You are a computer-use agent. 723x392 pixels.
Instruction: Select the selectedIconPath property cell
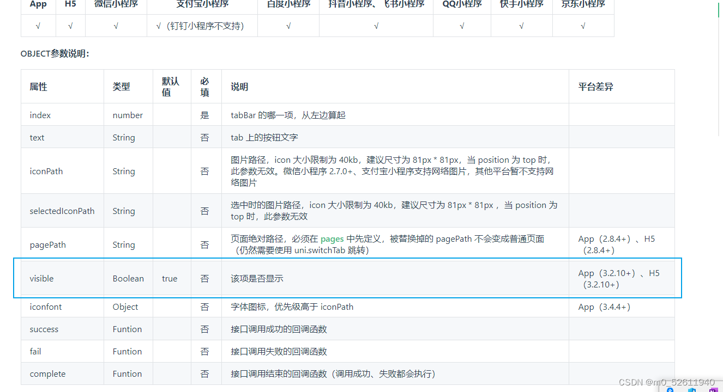coord(62,211)
